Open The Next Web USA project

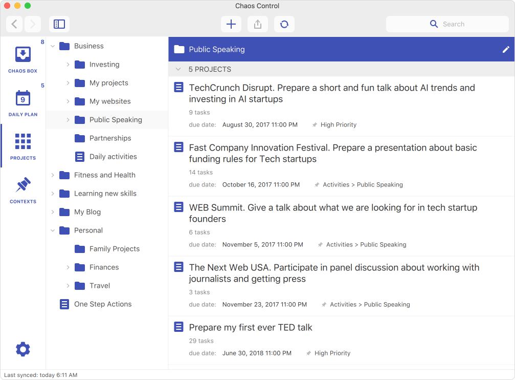pos(334,273)
